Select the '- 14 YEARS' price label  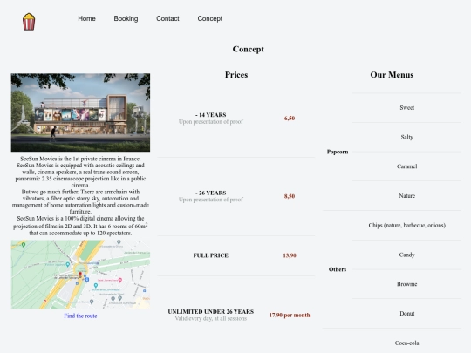[x=210, y=115]
